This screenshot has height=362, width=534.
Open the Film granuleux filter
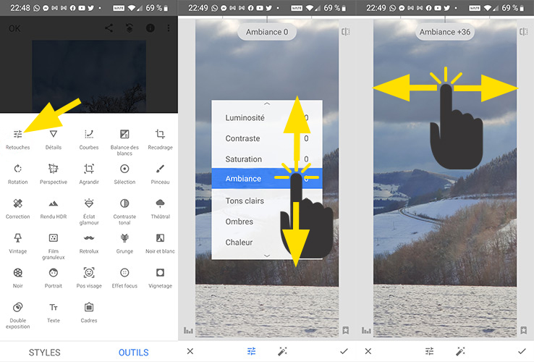click(54, 247)
